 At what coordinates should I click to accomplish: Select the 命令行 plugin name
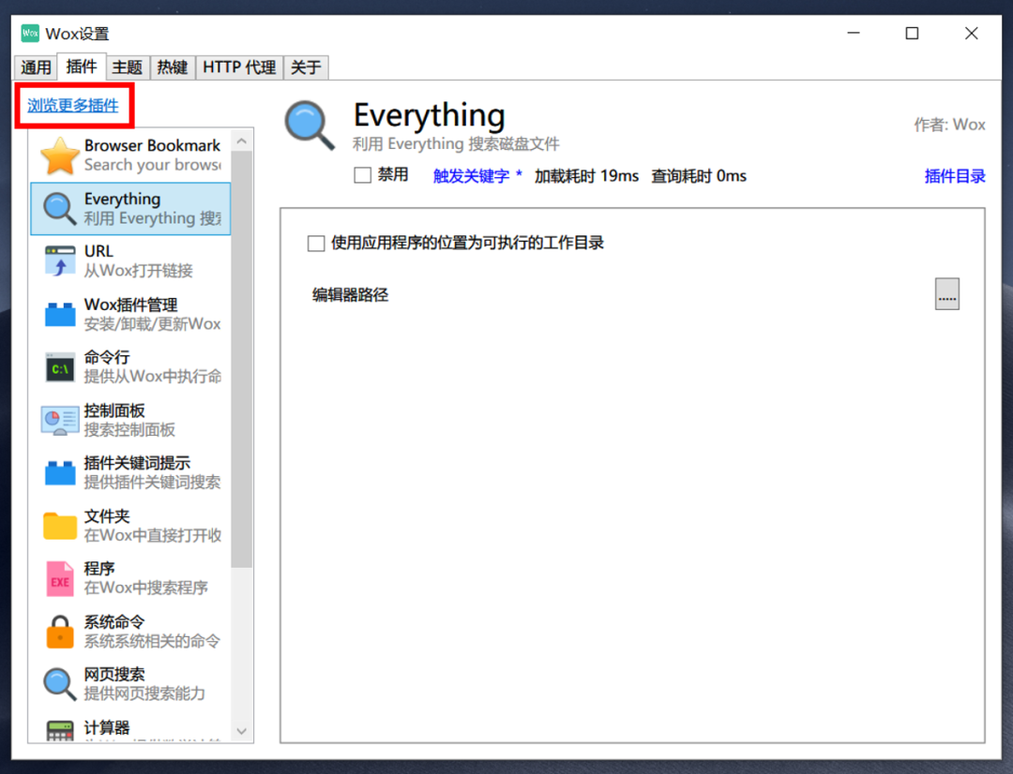107,357
